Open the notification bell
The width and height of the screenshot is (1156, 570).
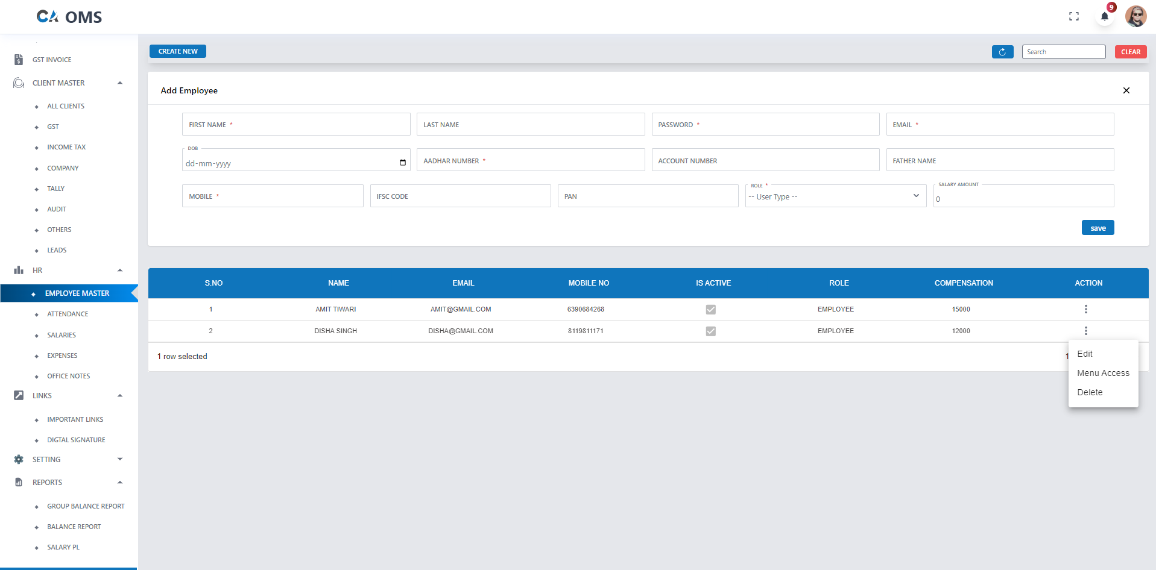click(1104, 16)
